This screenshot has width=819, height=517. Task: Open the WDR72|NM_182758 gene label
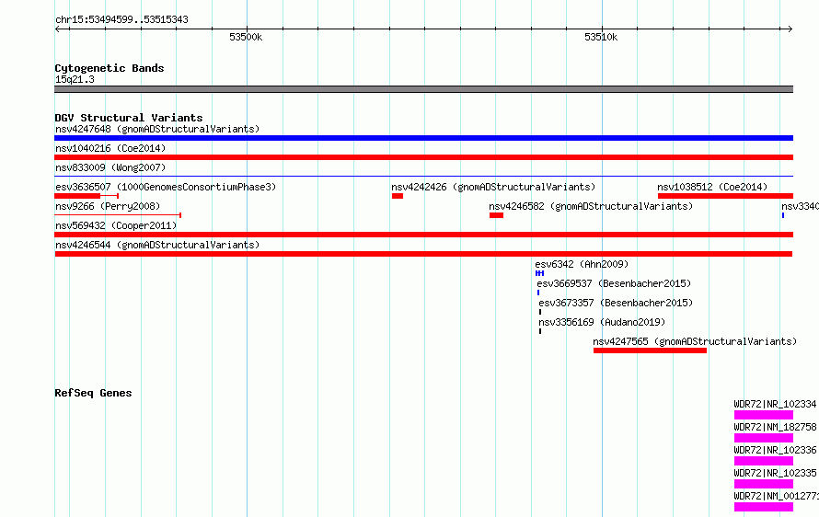(775, 427)
